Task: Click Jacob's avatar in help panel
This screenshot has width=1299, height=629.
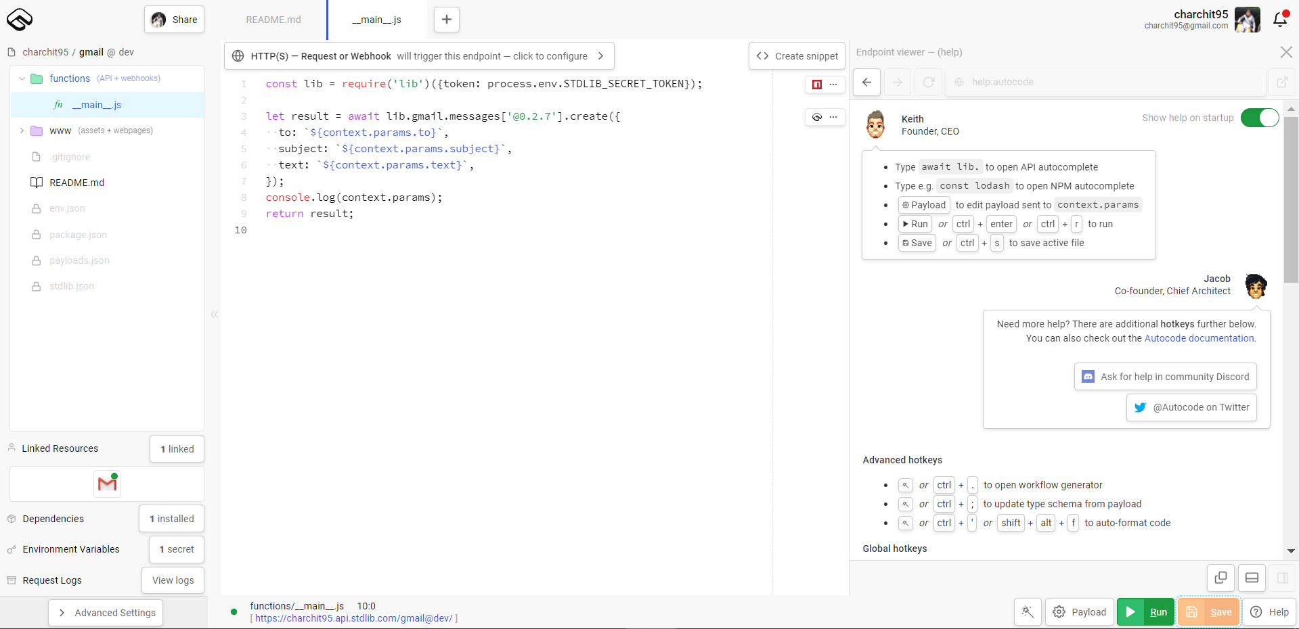Action: (1256, 285)
